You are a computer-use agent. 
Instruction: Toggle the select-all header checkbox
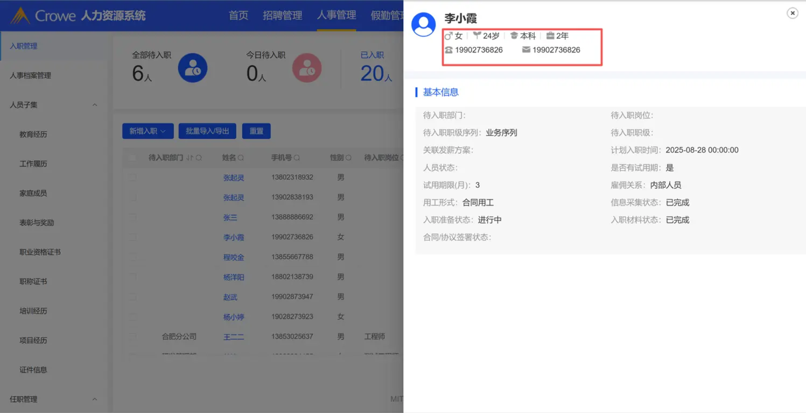133,158
